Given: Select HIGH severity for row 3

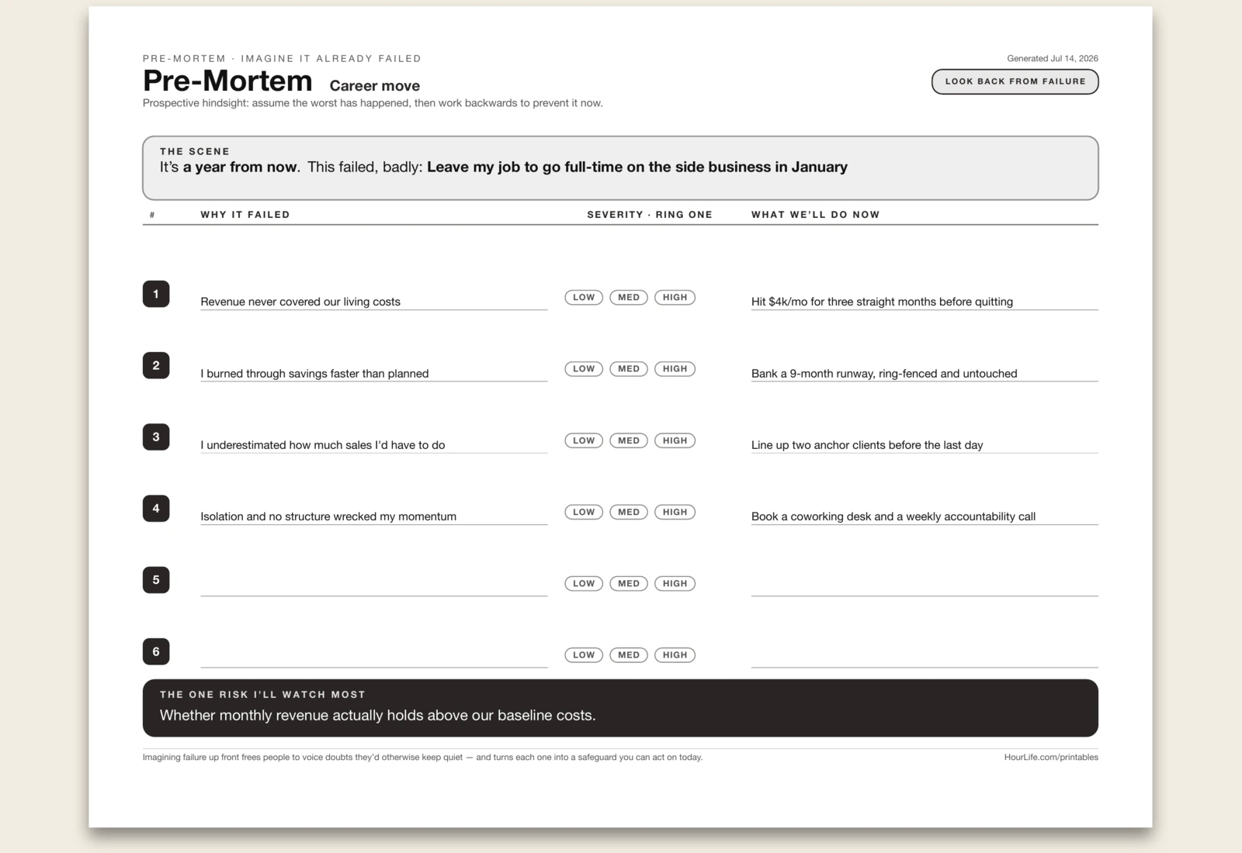Looking at the screenshot, I should (675, 440).
